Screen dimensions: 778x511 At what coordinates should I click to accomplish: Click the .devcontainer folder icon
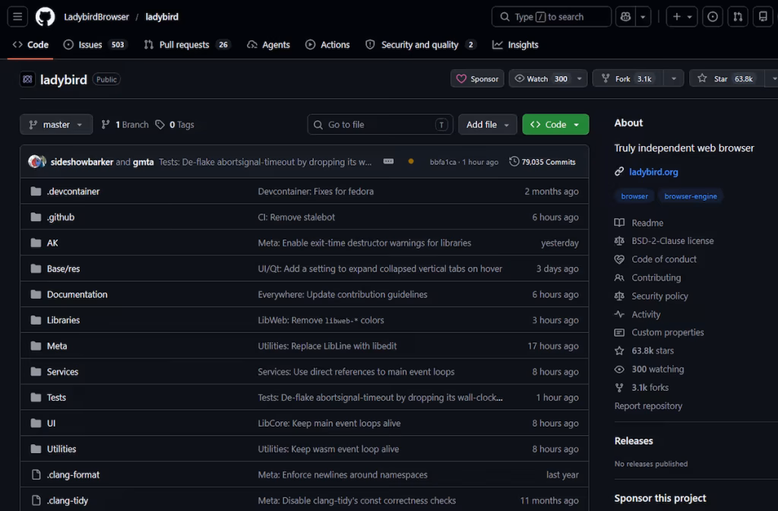(x=36, y=191)
